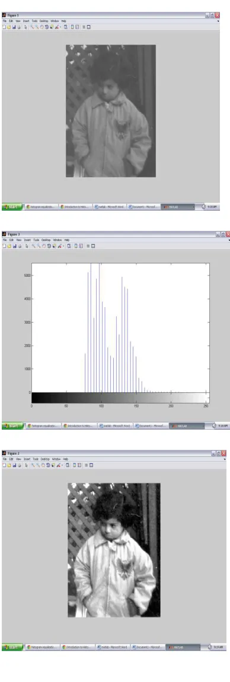Screen dimensions: 230x682
Task: Open View menu in Figure 2 window
Action: [x=18, y=459]
